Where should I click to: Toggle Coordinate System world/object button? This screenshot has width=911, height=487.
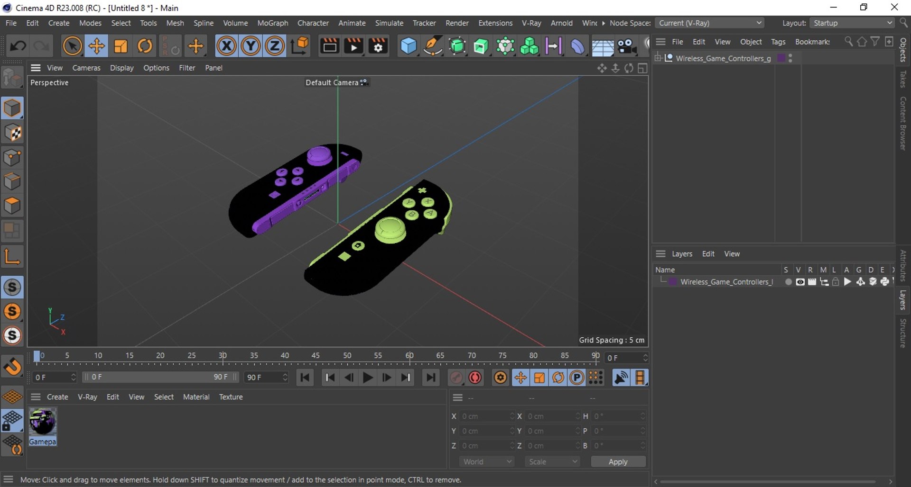[x=300, y=46]
